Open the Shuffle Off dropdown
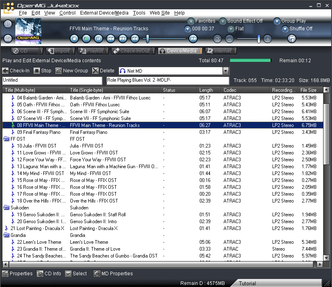Image resolution: width=332 pixels, height=287 pixels. [285, 29]
